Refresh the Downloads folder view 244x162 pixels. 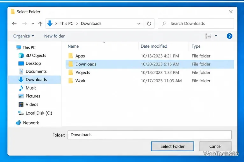point(149,24)
